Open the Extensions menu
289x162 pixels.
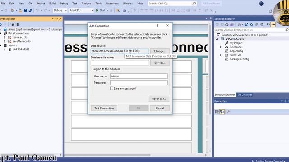point(112,4)
